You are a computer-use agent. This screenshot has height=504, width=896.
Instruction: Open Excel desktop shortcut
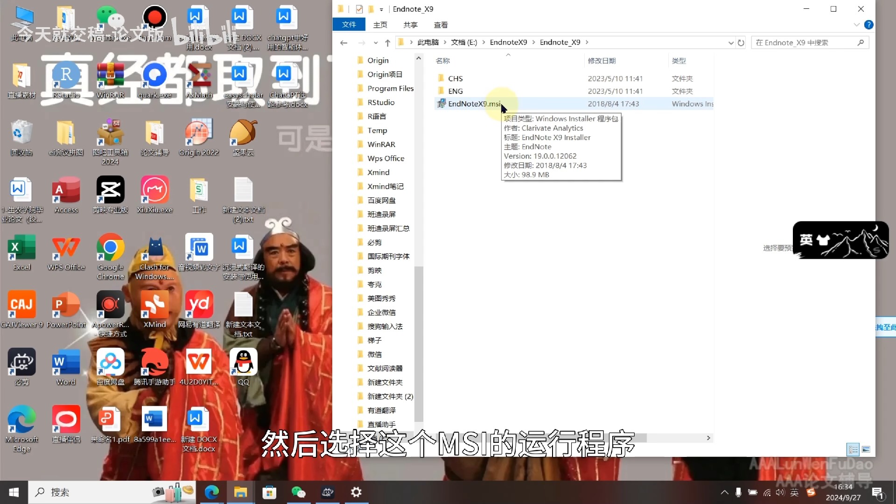[22, 252]
